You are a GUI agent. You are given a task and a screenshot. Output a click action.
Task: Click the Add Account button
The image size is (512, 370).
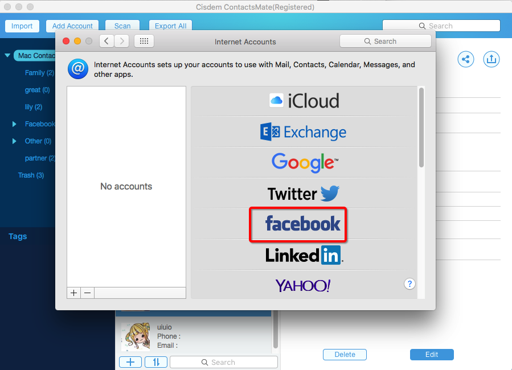[x=72, y=26]
